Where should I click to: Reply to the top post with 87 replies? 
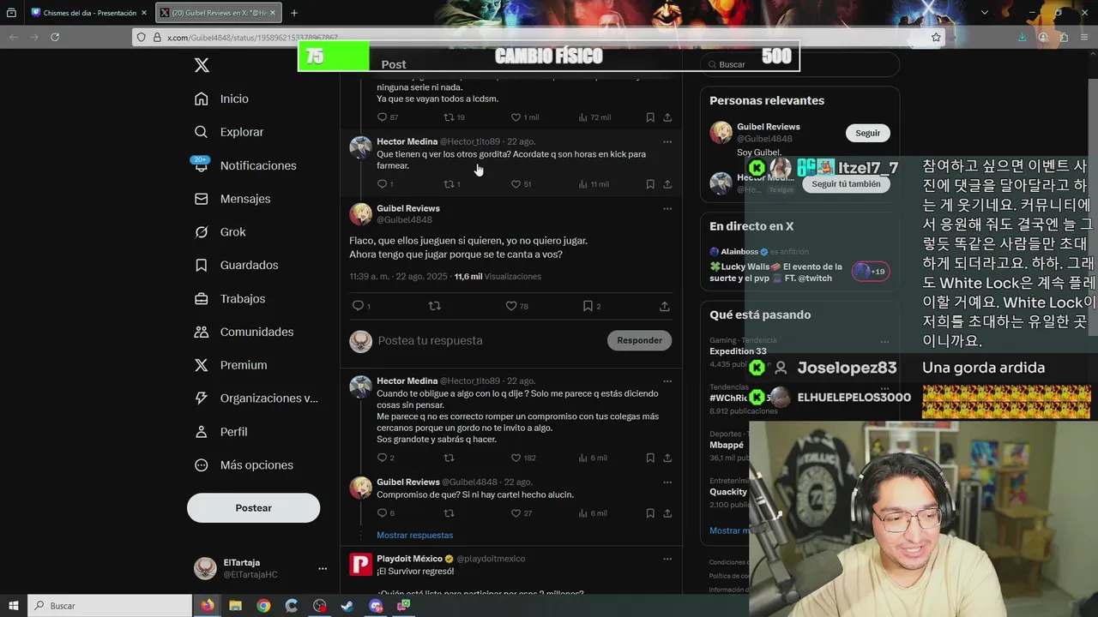coord(388,117)
